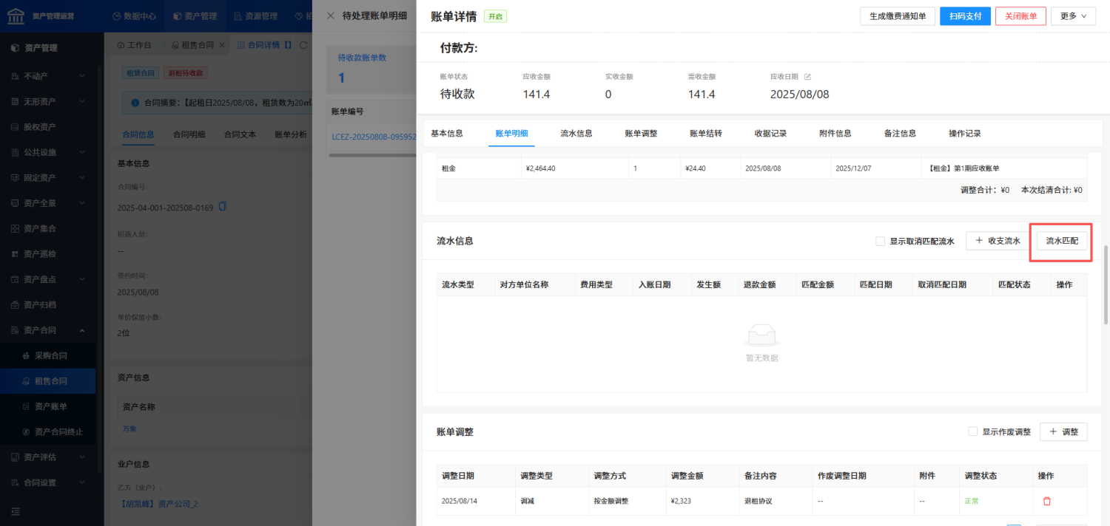The height and width of the screenshot is (526, 1110).
Task: Copy the contract number 2025-04-001-202508-0169
Action: click(223, 207)
